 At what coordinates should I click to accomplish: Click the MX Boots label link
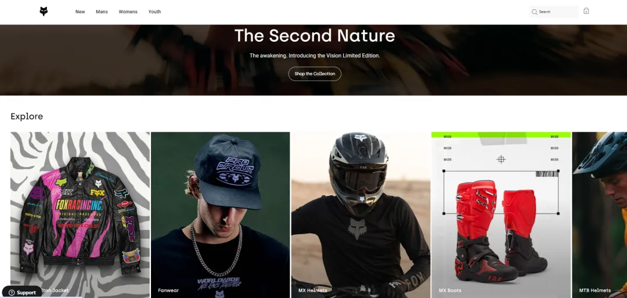pyautogui.click(x=450, y=290)
